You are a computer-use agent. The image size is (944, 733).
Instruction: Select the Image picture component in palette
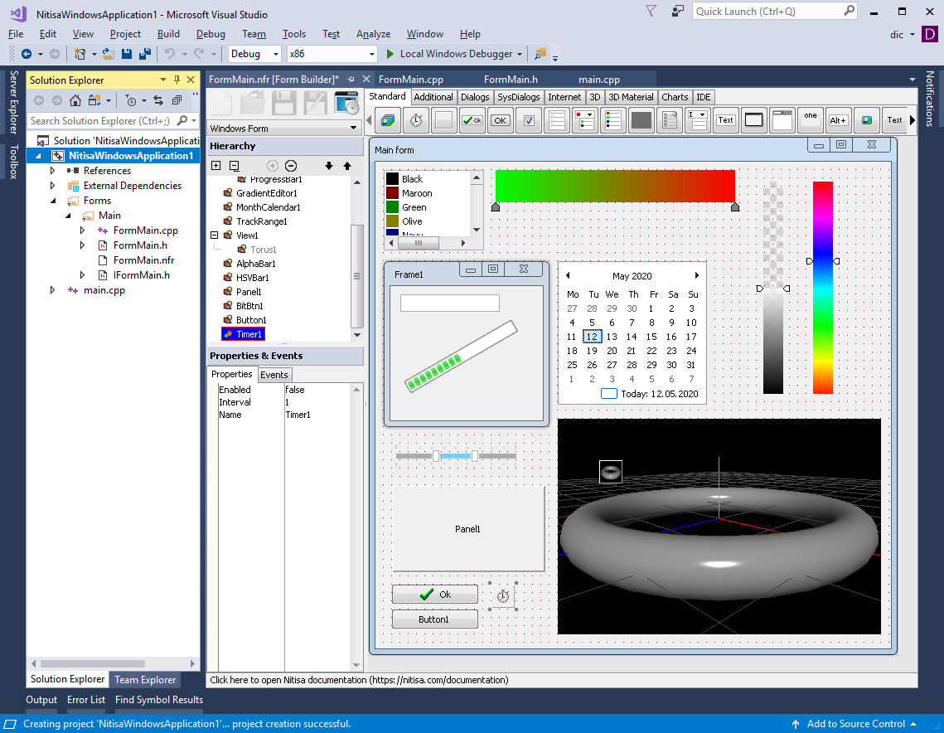(866, 120)
